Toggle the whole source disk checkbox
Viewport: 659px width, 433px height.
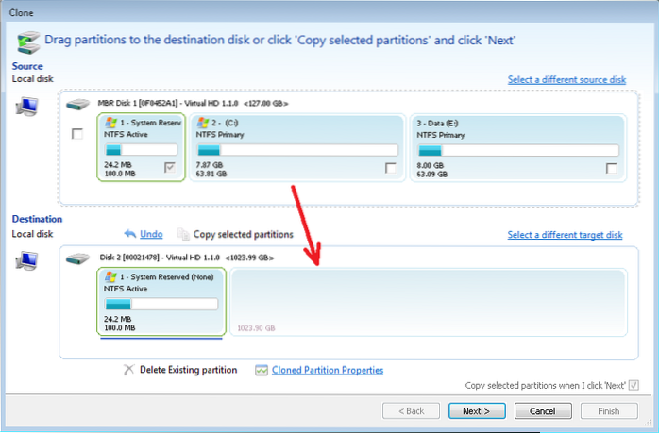coord(76,134)
